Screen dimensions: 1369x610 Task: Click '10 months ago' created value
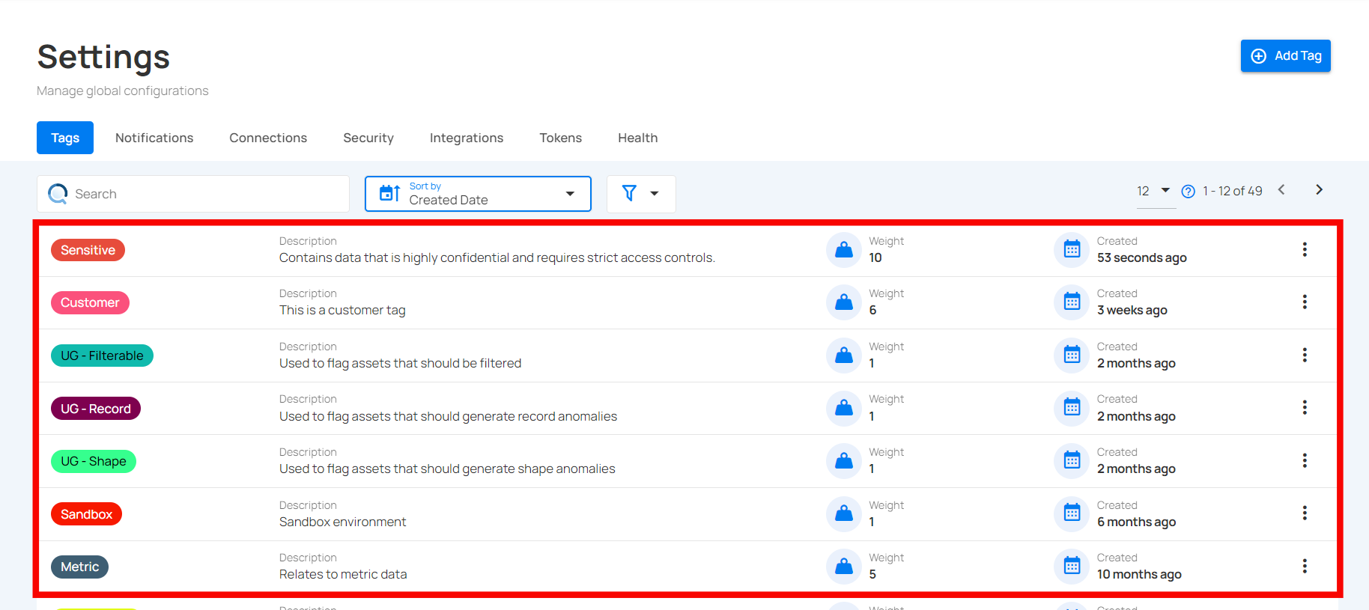1139,574
